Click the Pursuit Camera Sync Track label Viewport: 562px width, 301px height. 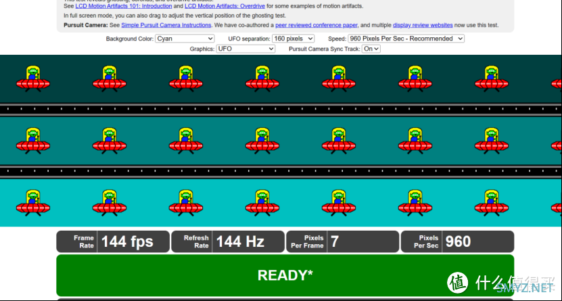(325, 49)
